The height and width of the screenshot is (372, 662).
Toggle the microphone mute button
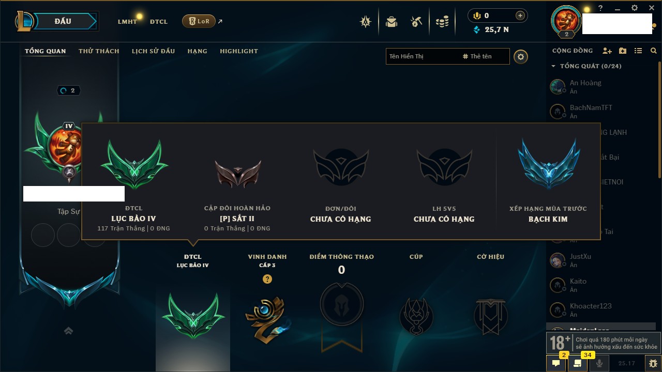[599, 363]
